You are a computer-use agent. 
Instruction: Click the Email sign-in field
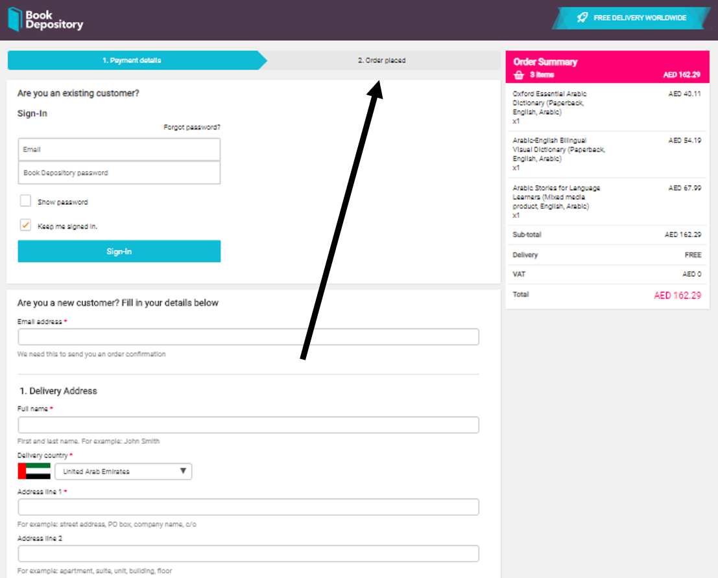(x=119, y=149)
